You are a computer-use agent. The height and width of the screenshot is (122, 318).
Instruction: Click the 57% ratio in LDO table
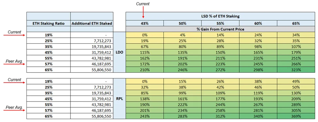(49, 64)
